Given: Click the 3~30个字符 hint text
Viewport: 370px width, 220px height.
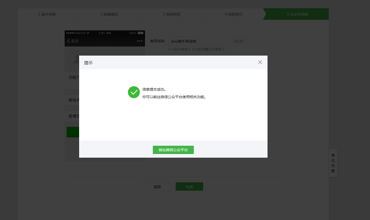Looking at the screenshot, I should pyautogui.click(x=198, y=49).
